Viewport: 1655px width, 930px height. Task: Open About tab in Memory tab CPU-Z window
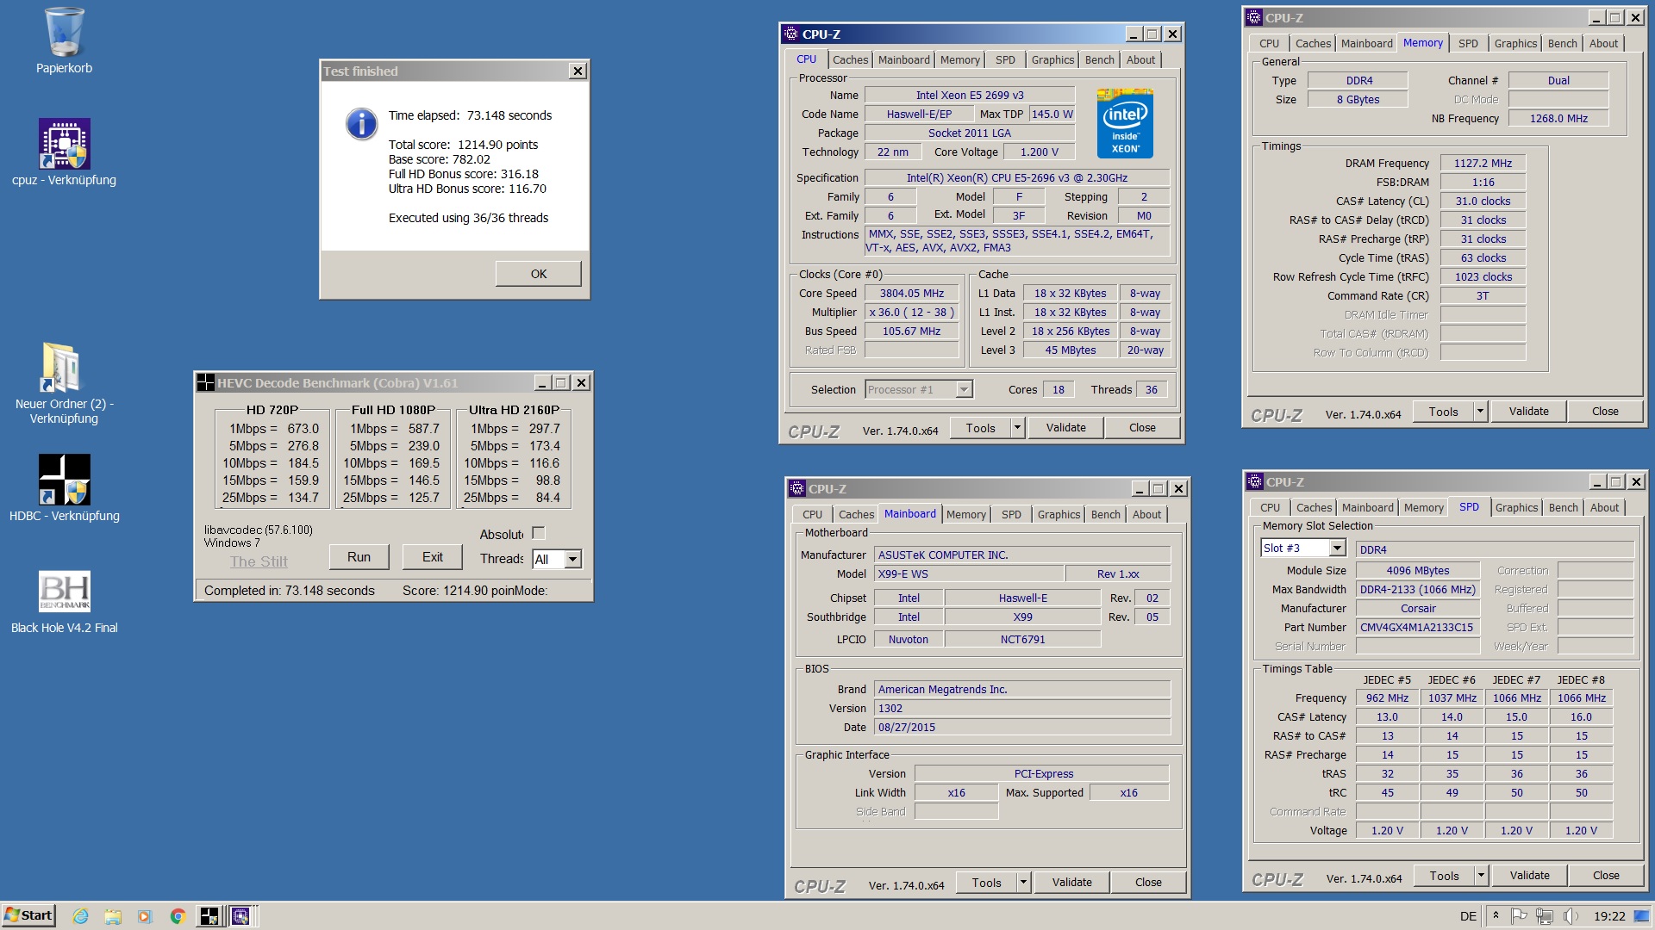point(1603,43)
